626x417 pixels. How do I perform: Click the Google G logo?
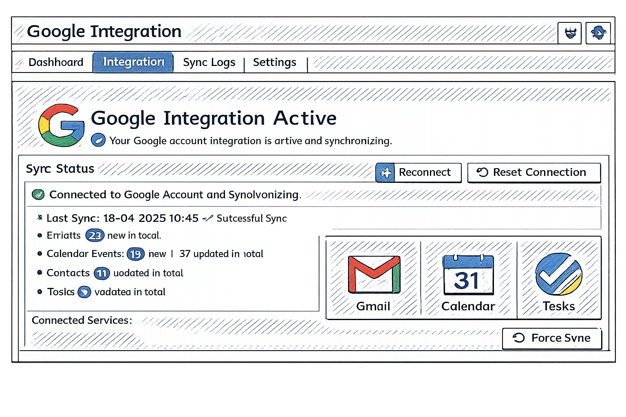pos(61,125)
